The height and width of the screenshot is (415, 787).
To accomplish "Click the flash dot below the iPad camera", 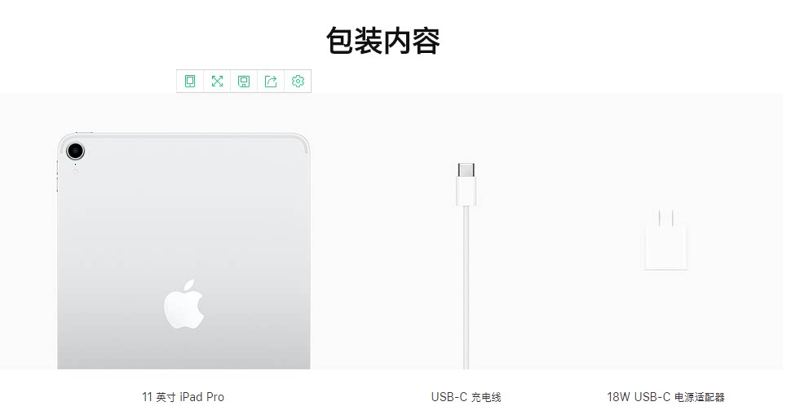I will click(x=76, y=171).
